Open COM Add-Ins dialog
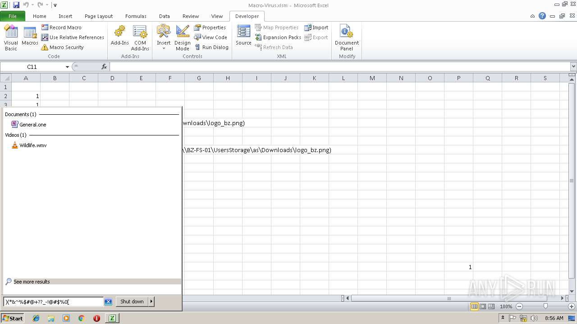 tap(140, 38)
